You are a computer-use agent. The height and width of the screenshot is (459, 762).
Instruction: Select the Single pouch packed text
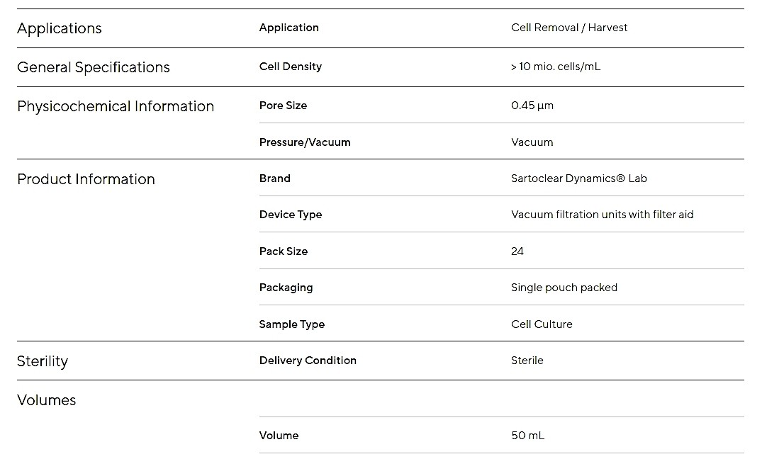tap(564, 288)
